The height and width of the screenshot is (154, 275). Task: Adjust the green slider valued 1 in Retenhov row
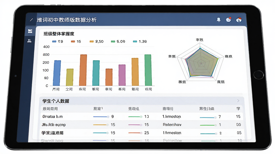[208, 125]
